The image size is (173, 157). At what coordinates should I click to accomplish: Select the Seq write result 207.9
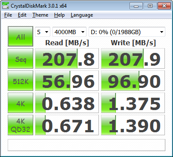pyautogui.click(x=133, y=58)
